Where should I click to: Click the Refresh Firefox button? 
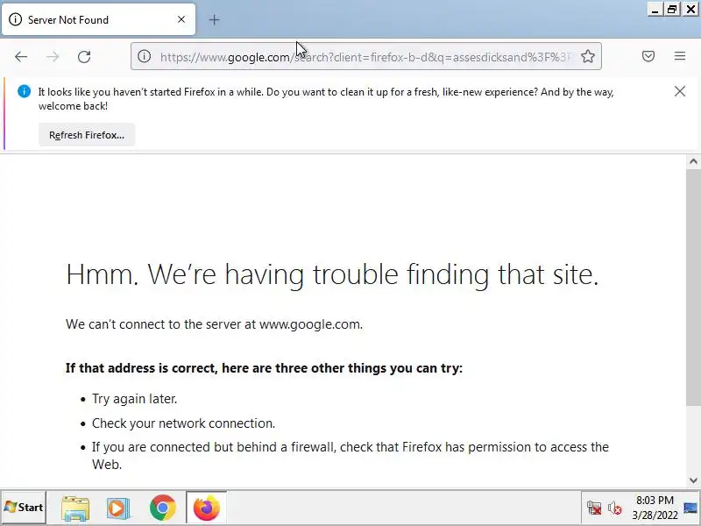pos(87,135)
